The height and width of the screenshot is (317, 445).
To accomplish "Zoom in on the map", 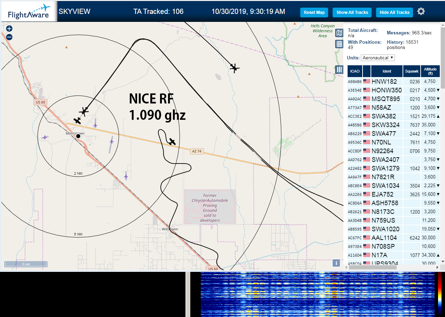I will pos(9,29).
